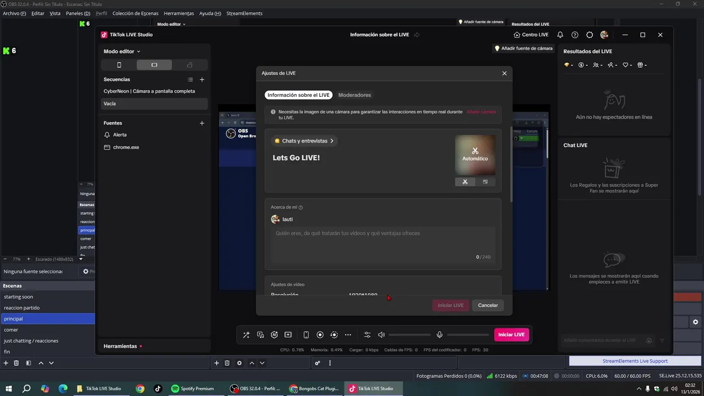Viewport: 704px width, 396px height.
Task: Click the dashed circle capture icon
Action: [x=334, y=335]
